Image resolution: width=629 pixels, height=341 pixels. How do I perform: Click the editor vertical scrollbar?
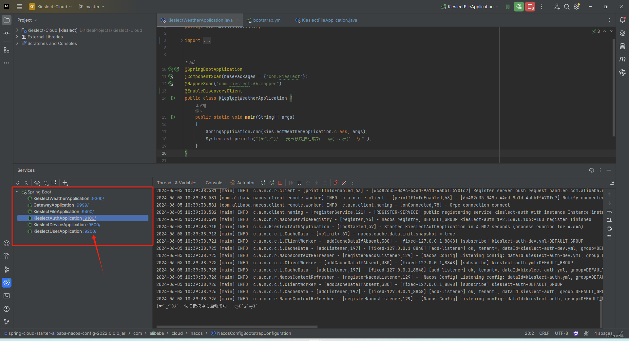click(614, 88)
